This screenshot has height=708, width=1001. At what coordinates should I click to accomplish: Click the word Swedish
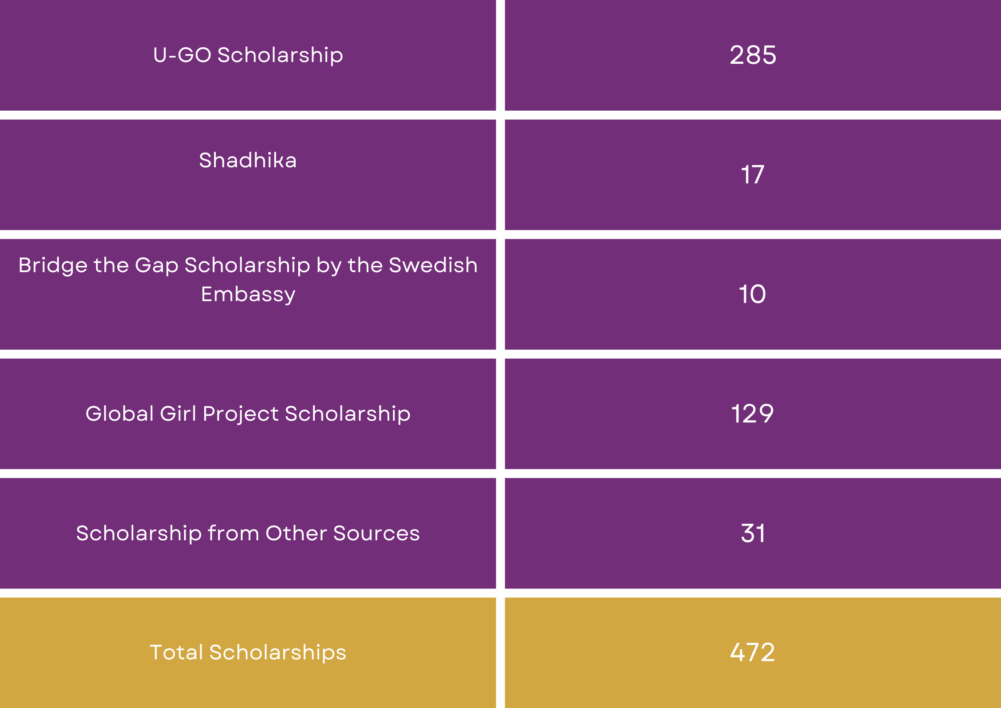[433, 265]
